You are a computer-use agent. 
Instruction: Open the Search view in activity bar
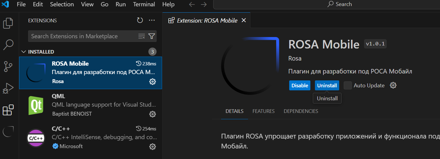(8, 45)
